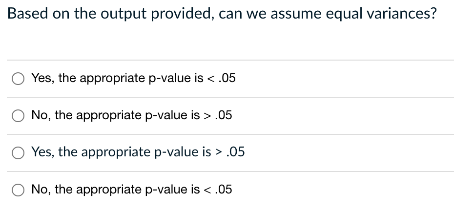Click answer text 'Yes, the appropriate p-value is > .05'
This screenshot has height=214, width=454.
coord(138,152)
